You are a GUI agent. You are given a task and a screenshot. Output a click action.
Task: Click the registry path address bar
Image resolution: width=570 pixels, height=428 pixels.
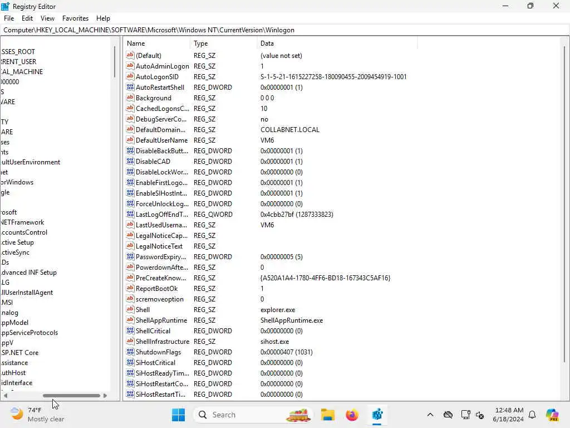point(285,30)
